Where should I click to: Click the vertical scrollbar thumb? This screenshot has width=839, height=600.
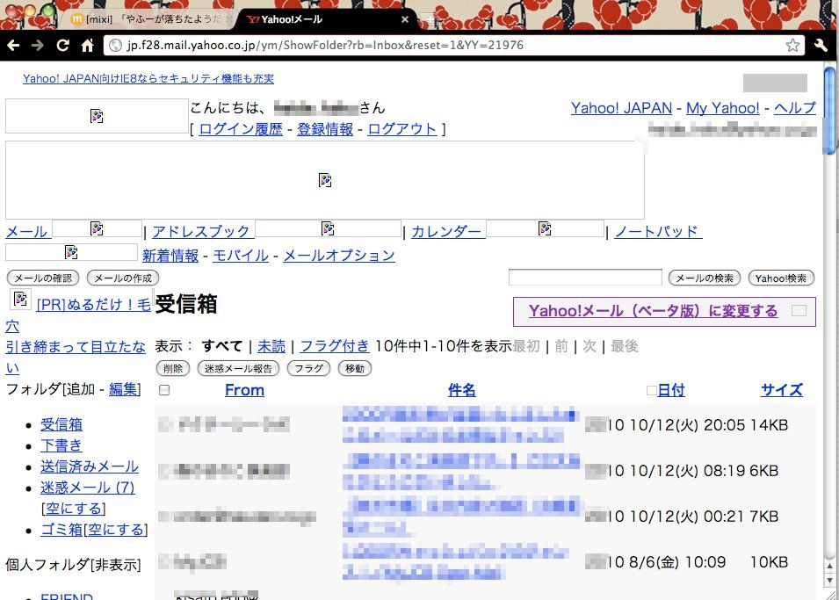pyautogui.click(x=828, y=111)
